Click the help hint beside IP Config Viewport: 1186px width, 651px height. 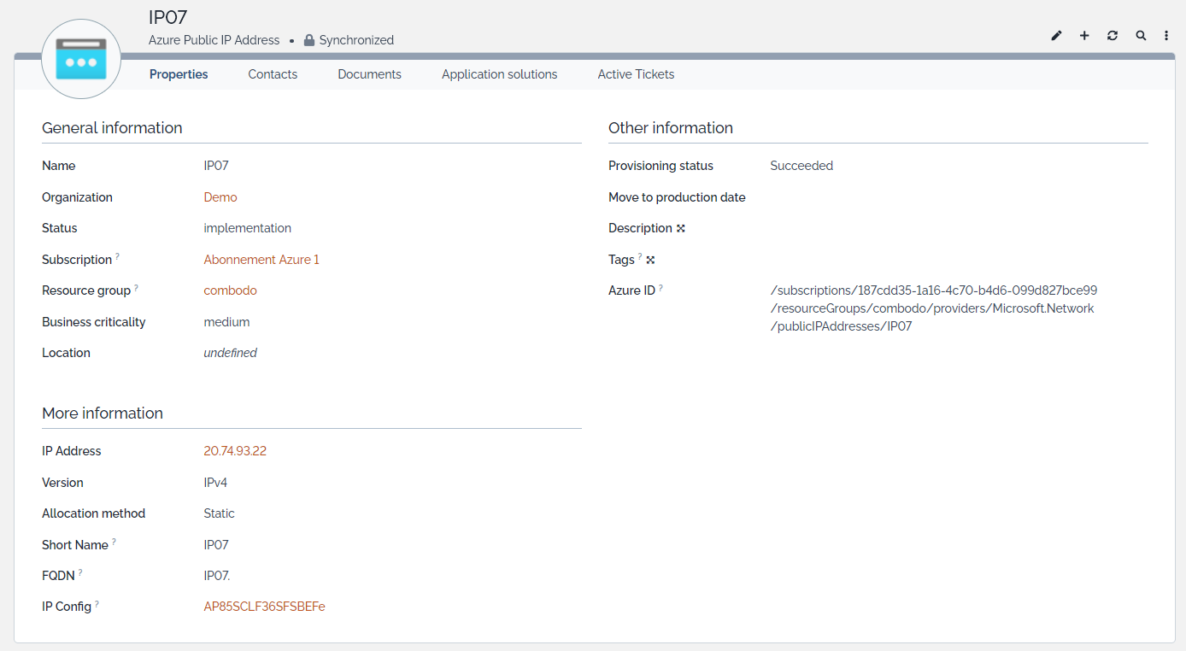coord(97,604)
